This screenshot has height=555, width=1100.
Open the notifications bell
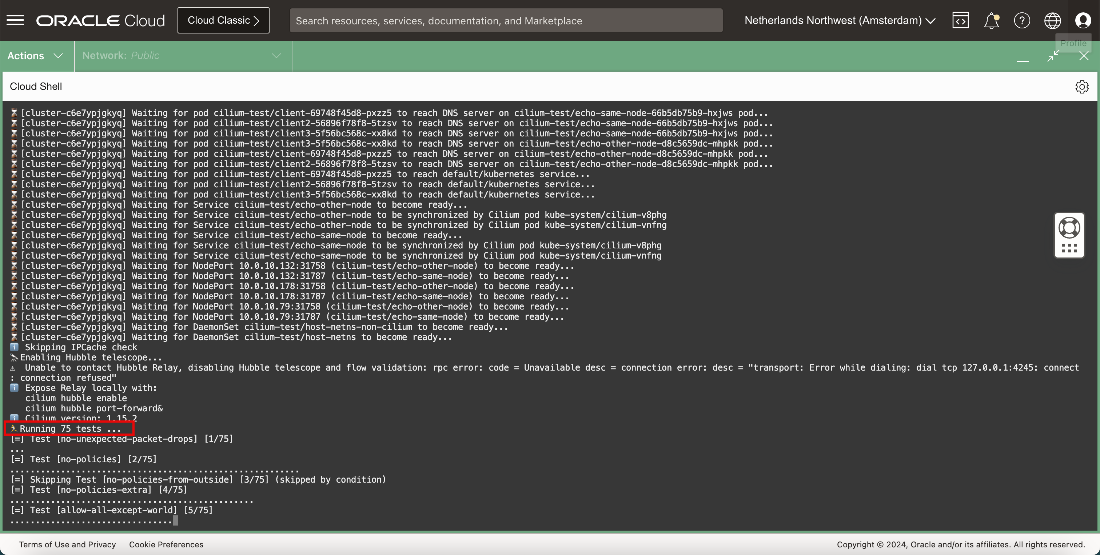pos(991,20)
